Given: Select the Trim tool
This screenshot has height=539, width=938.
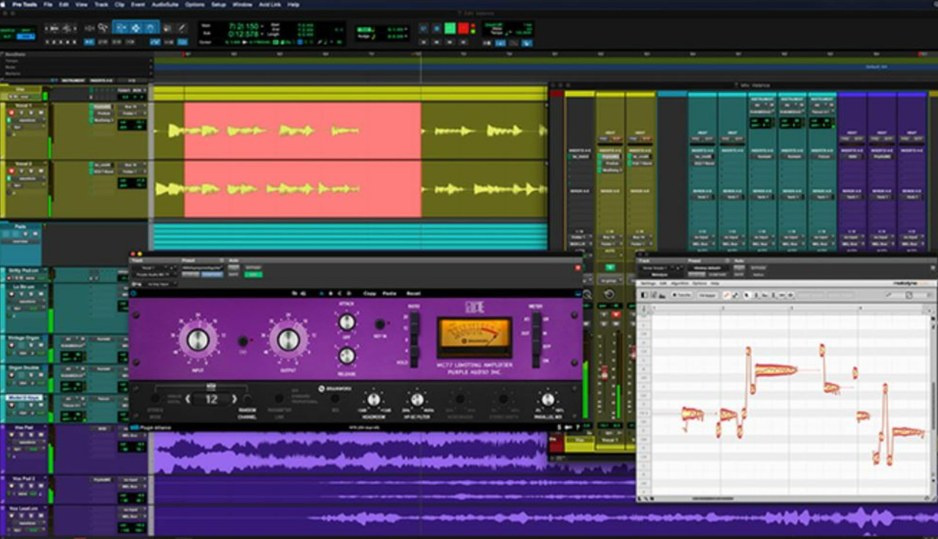Looking at the screenshot, I should [121, 27].
